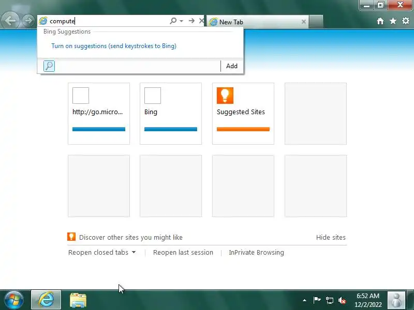Image resolution: width=414 pixels, height=310 pixels.
Task: Click the Stop X in address bar
Action: [x=201, y=21]
